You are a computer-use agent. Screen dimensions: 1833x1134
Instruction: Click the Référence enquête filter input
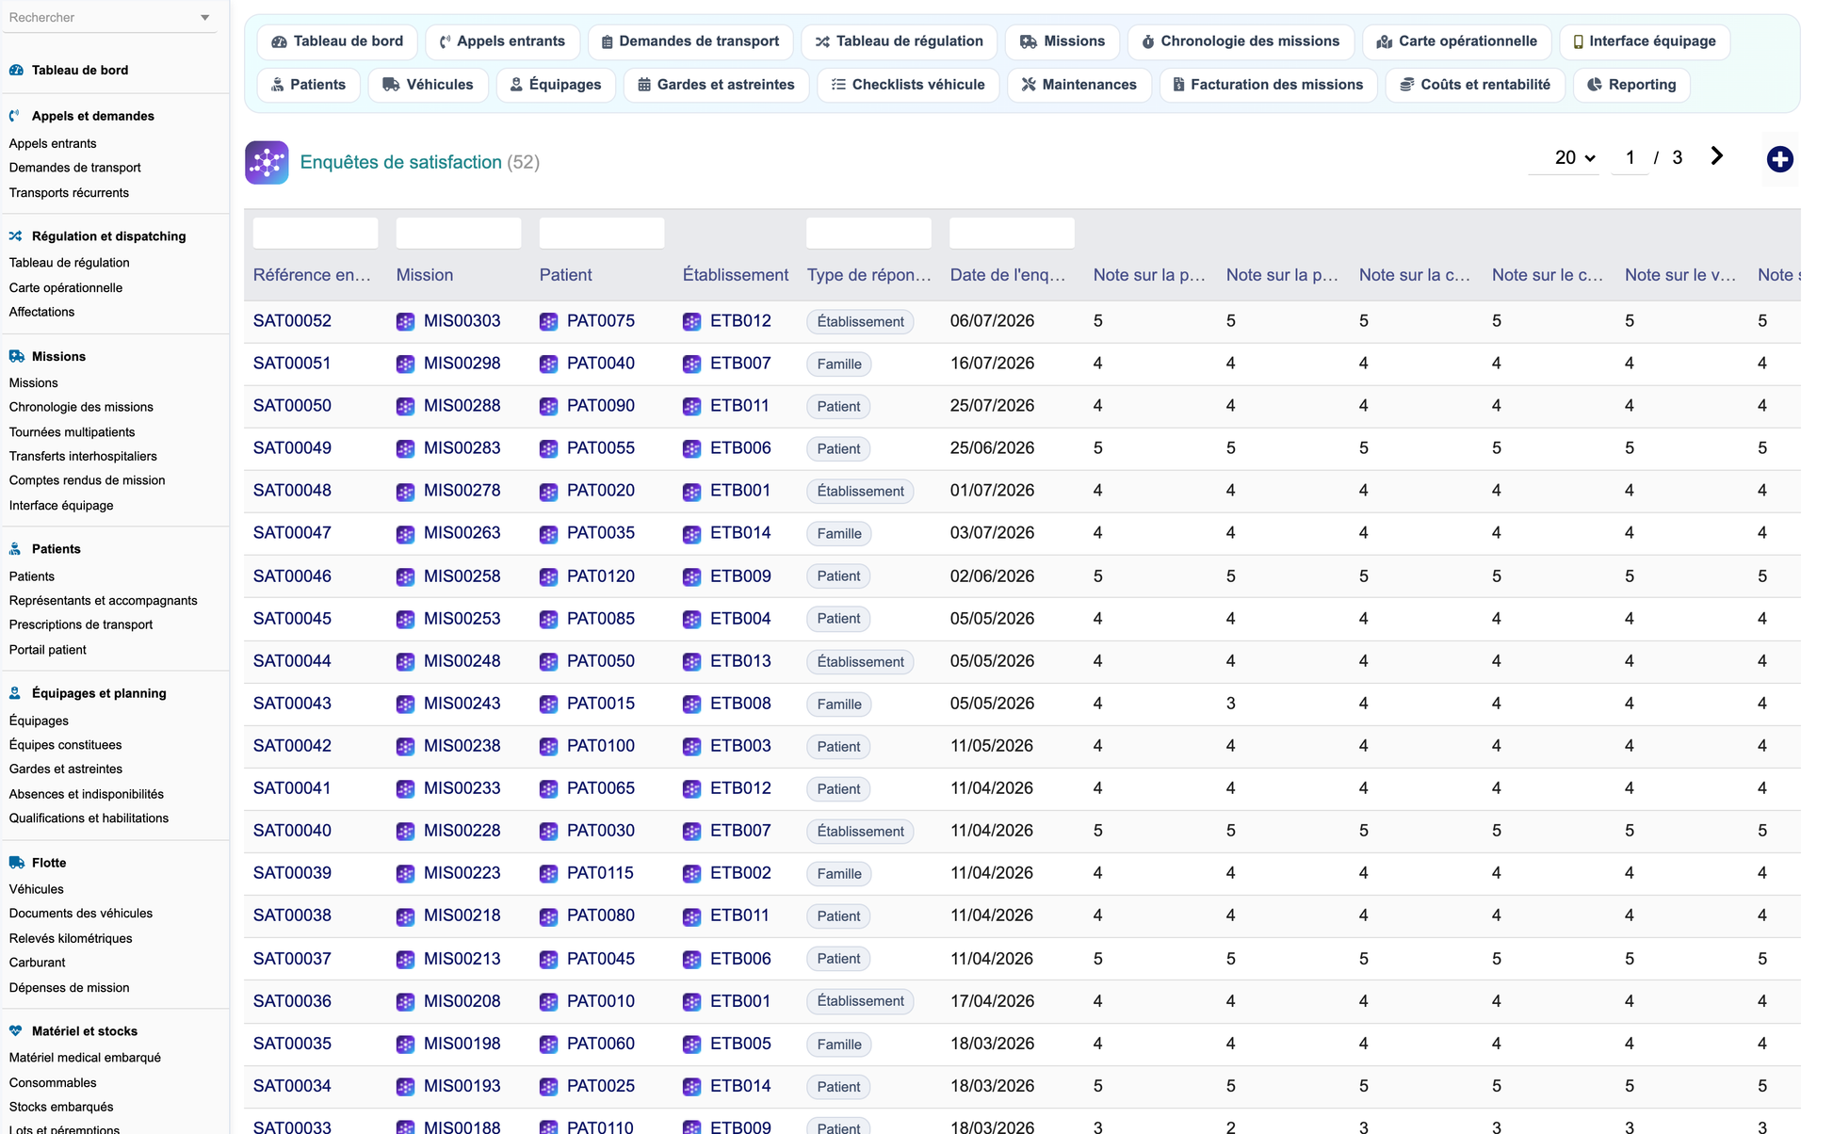click(316, 233)
